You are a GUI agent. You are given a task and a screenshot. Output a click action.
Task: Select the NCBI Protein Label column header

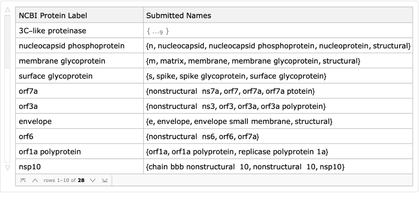tap(53, 16)
